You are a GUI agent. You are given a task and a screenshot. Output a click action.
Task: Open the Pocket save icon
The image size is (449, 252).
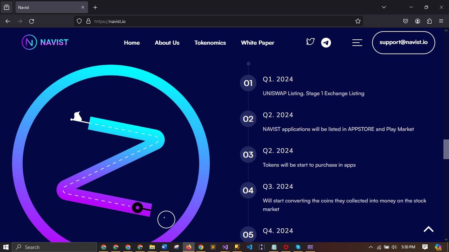(x=406, y=21)
